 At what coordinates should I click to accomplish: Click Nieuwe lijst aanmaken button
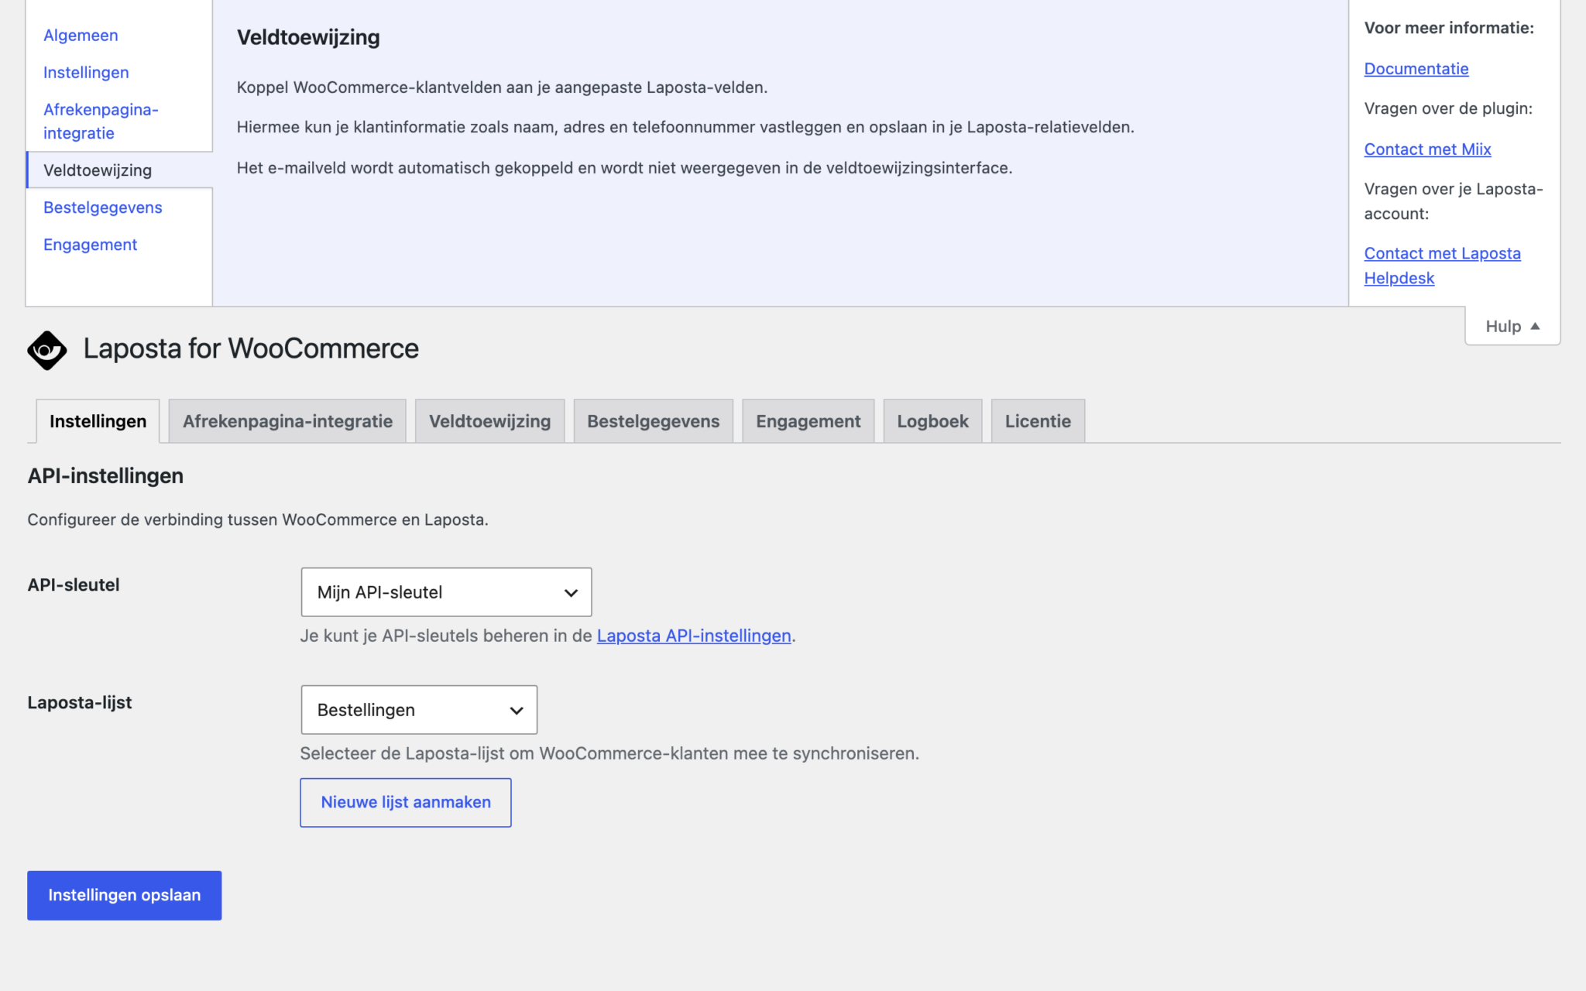(406, 802)
